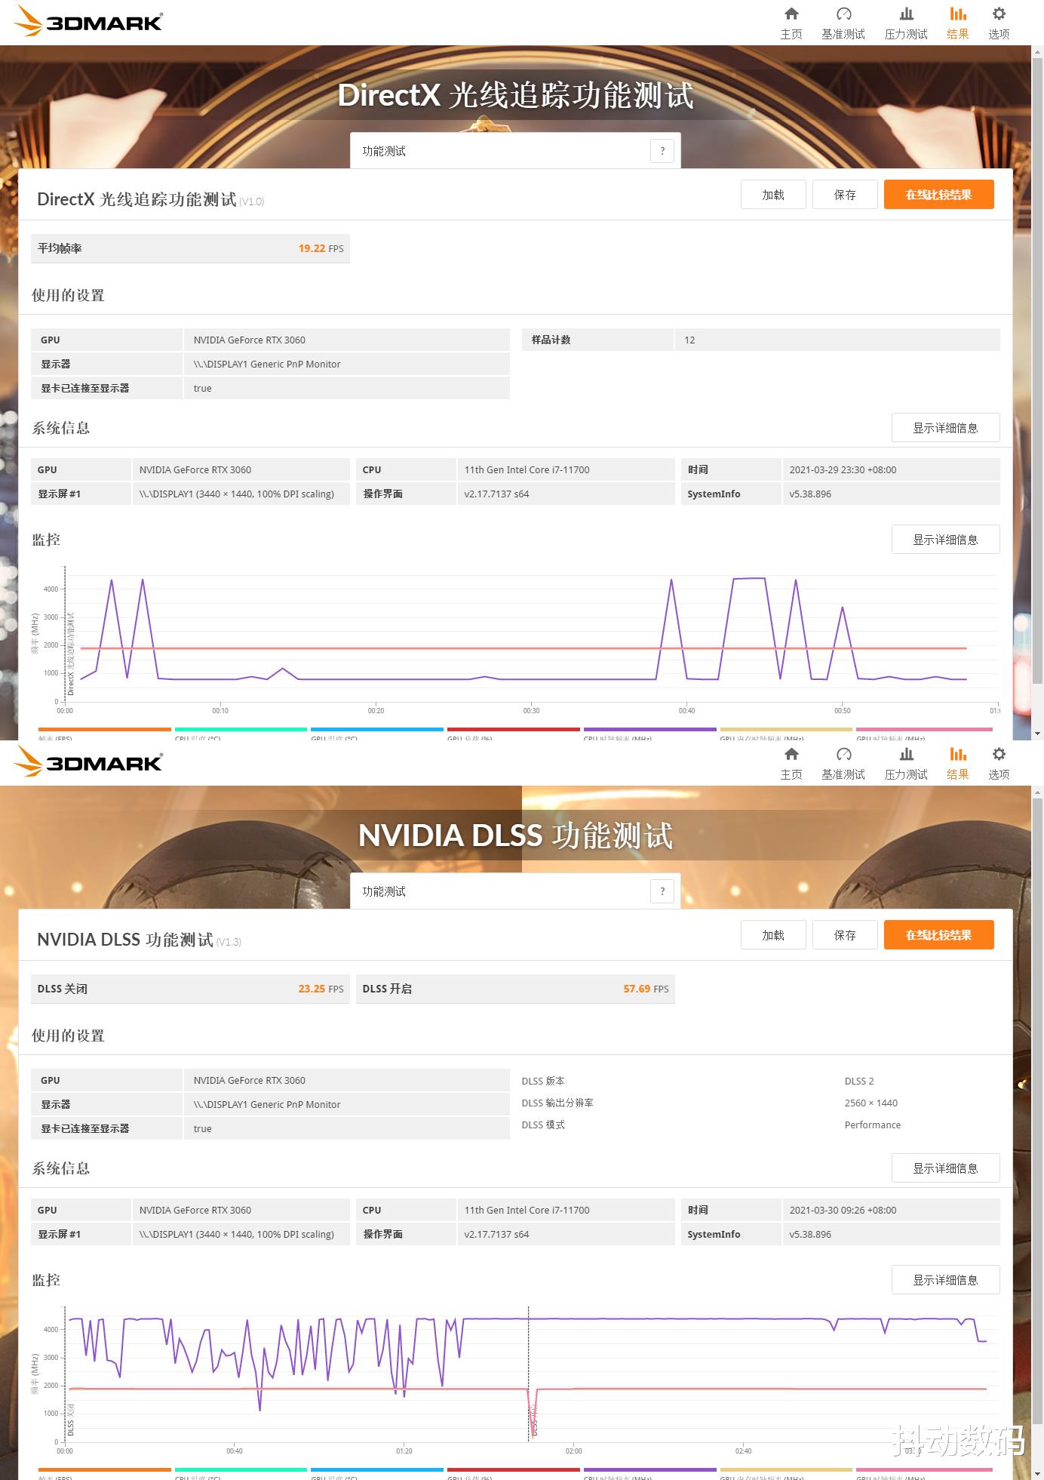
Task: Click 功能测试 selector box in DirectX window
Action: point(515,151)
